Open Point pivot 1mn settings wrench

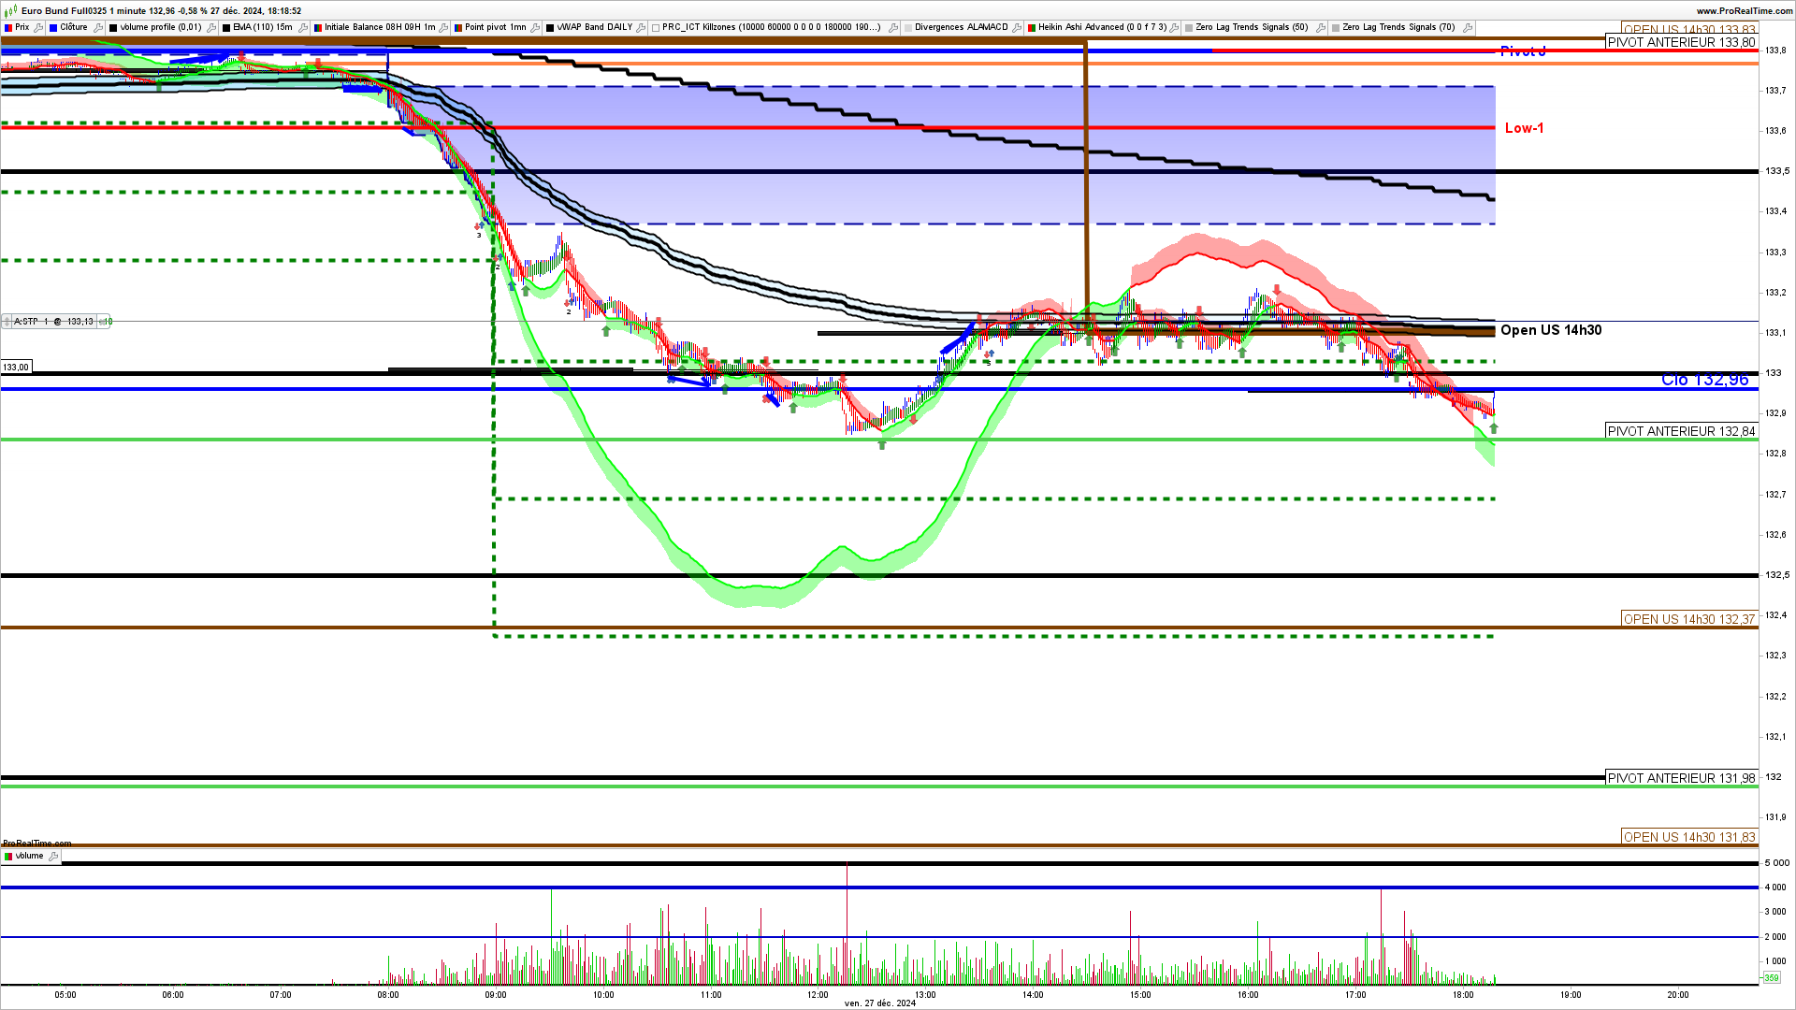click(x=537, y=28)
